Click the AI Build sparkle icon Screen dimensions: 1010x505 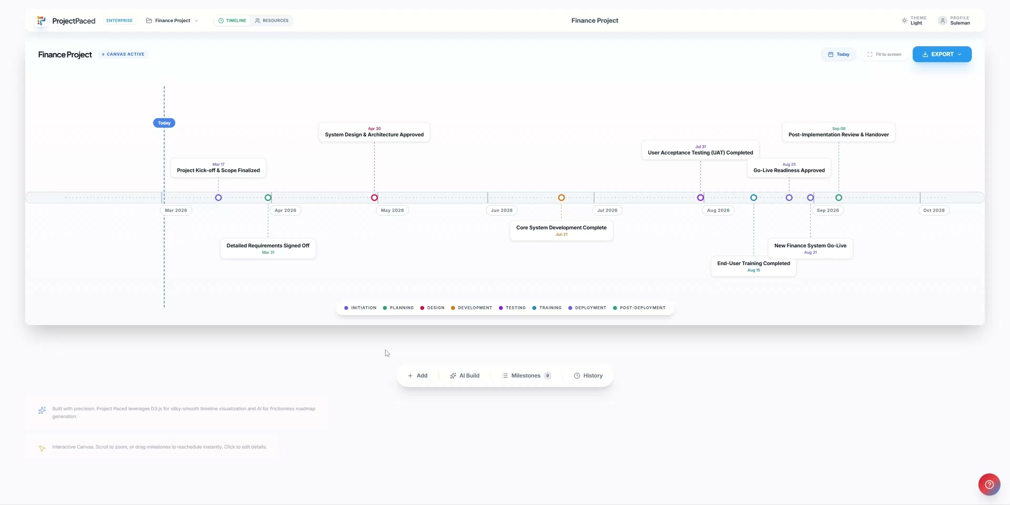(453, 376)
